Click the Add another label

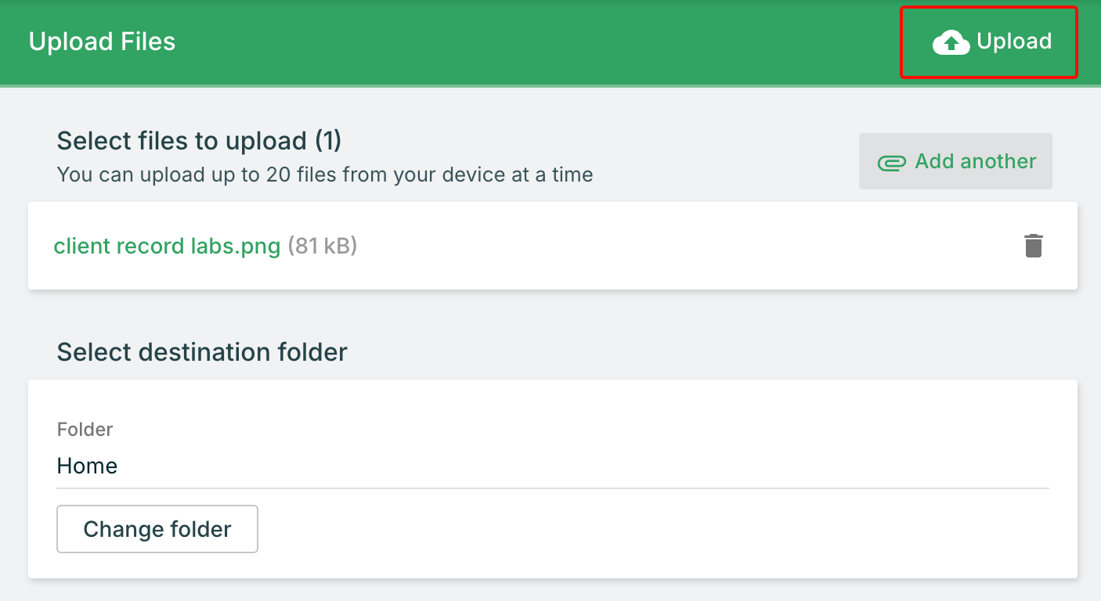pyautogui.click(x=975, y=161)
